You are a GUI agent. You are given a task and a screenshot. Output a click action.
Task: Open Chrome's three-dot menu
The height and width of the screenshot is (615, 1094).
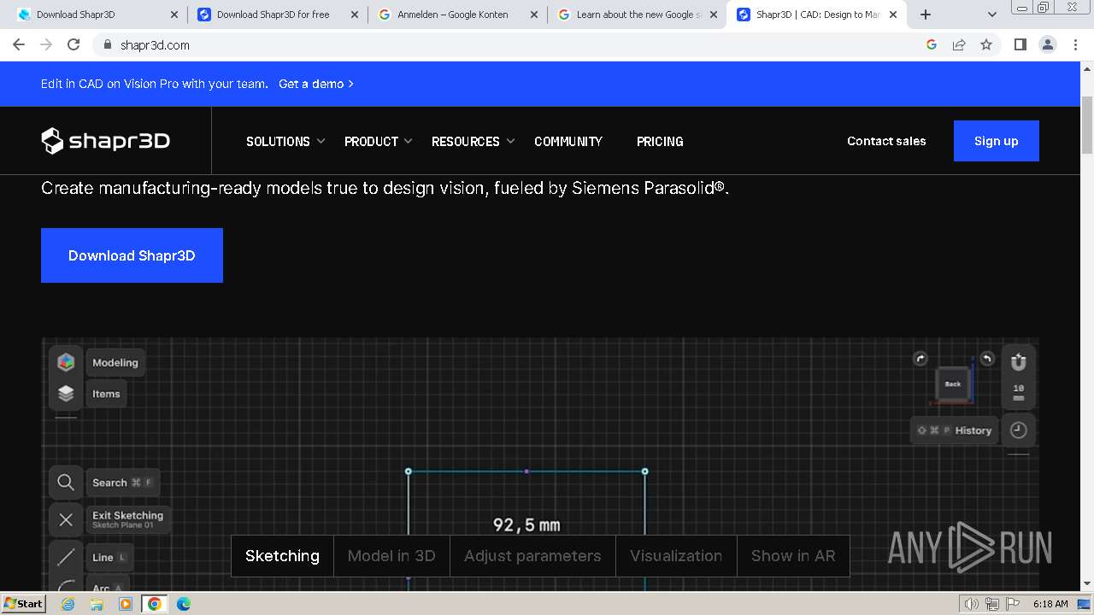(x=1075, y=44)
